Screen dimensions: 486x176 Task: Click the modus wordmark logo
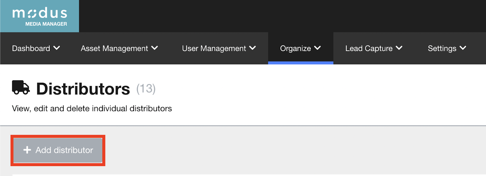pos(40,13)
